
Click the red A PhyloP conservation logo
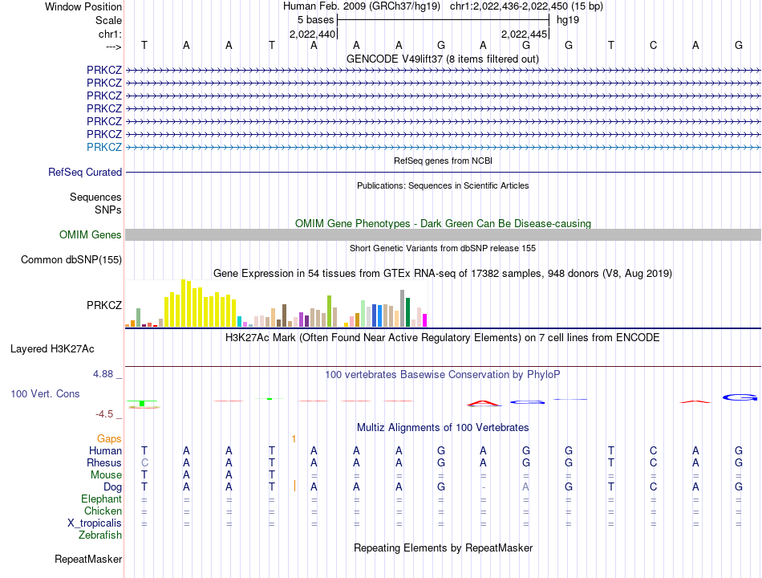pyautogui.click(x=484, y=403)
